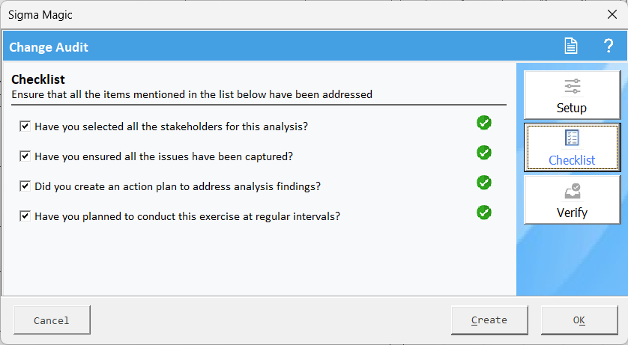Click the Create button

(x=489, y=320)
